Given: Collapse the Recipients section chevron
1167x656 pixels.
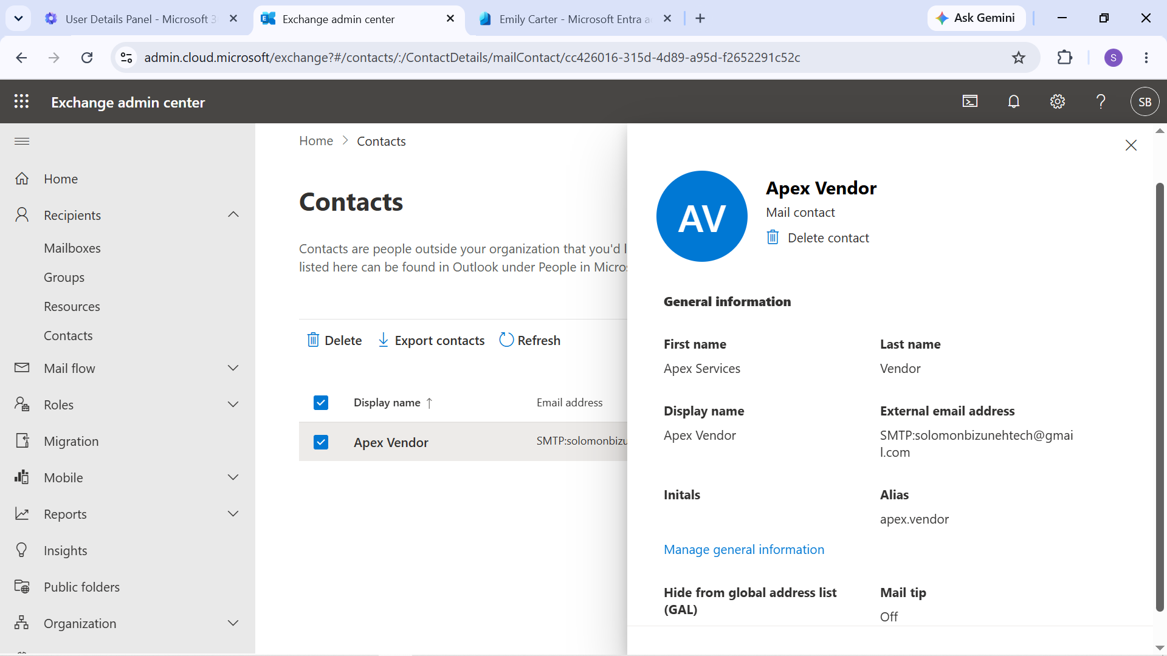Looking at the screenshot, I should coord(233,214).
